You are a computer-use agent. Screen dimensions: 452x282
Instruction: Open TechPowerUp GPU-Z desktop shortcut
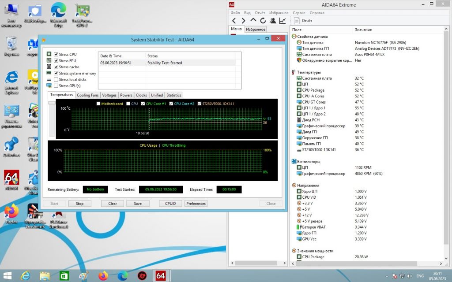pyautogui.click(x=82, y=15)
